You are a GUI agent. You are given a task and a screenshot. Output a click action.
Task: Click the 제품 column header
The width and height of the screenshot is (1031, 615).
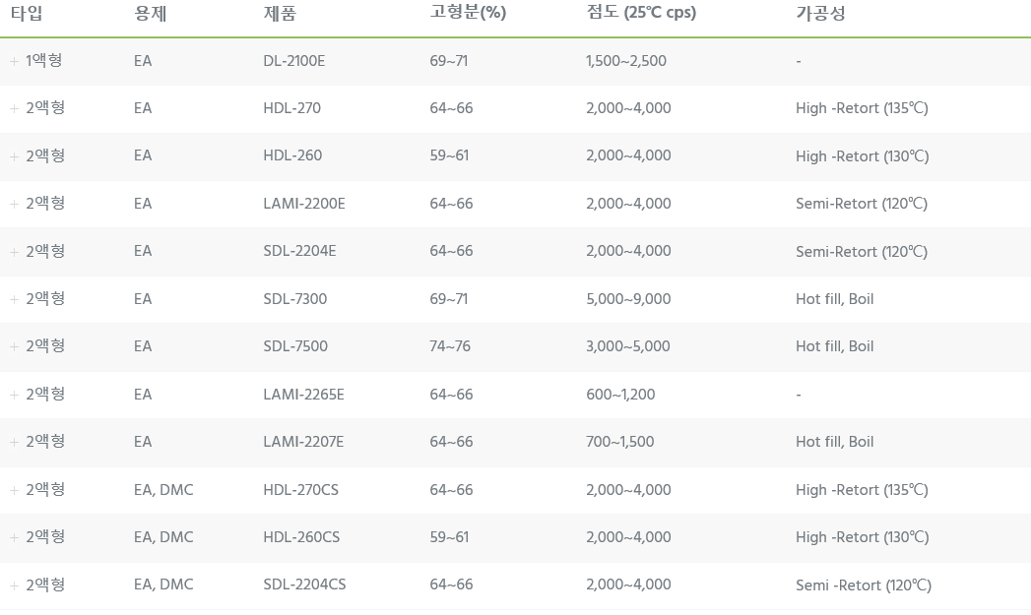(x=280, y=13)
